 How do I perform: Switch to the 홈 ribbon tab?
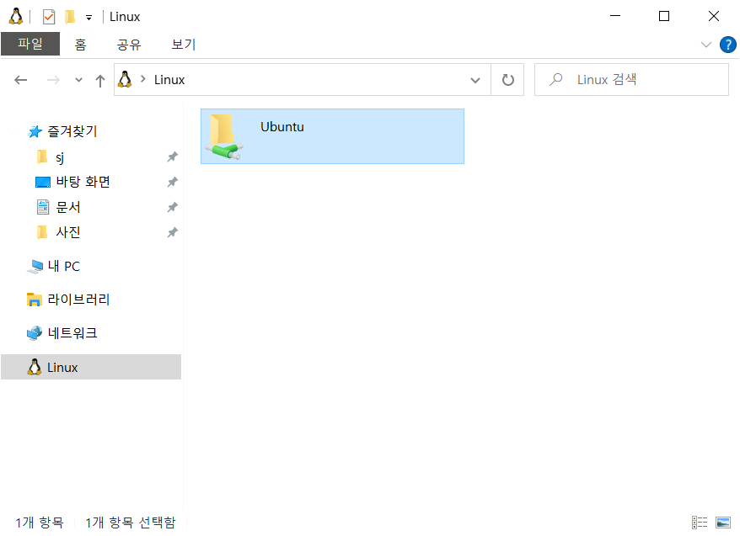point(80,45)
